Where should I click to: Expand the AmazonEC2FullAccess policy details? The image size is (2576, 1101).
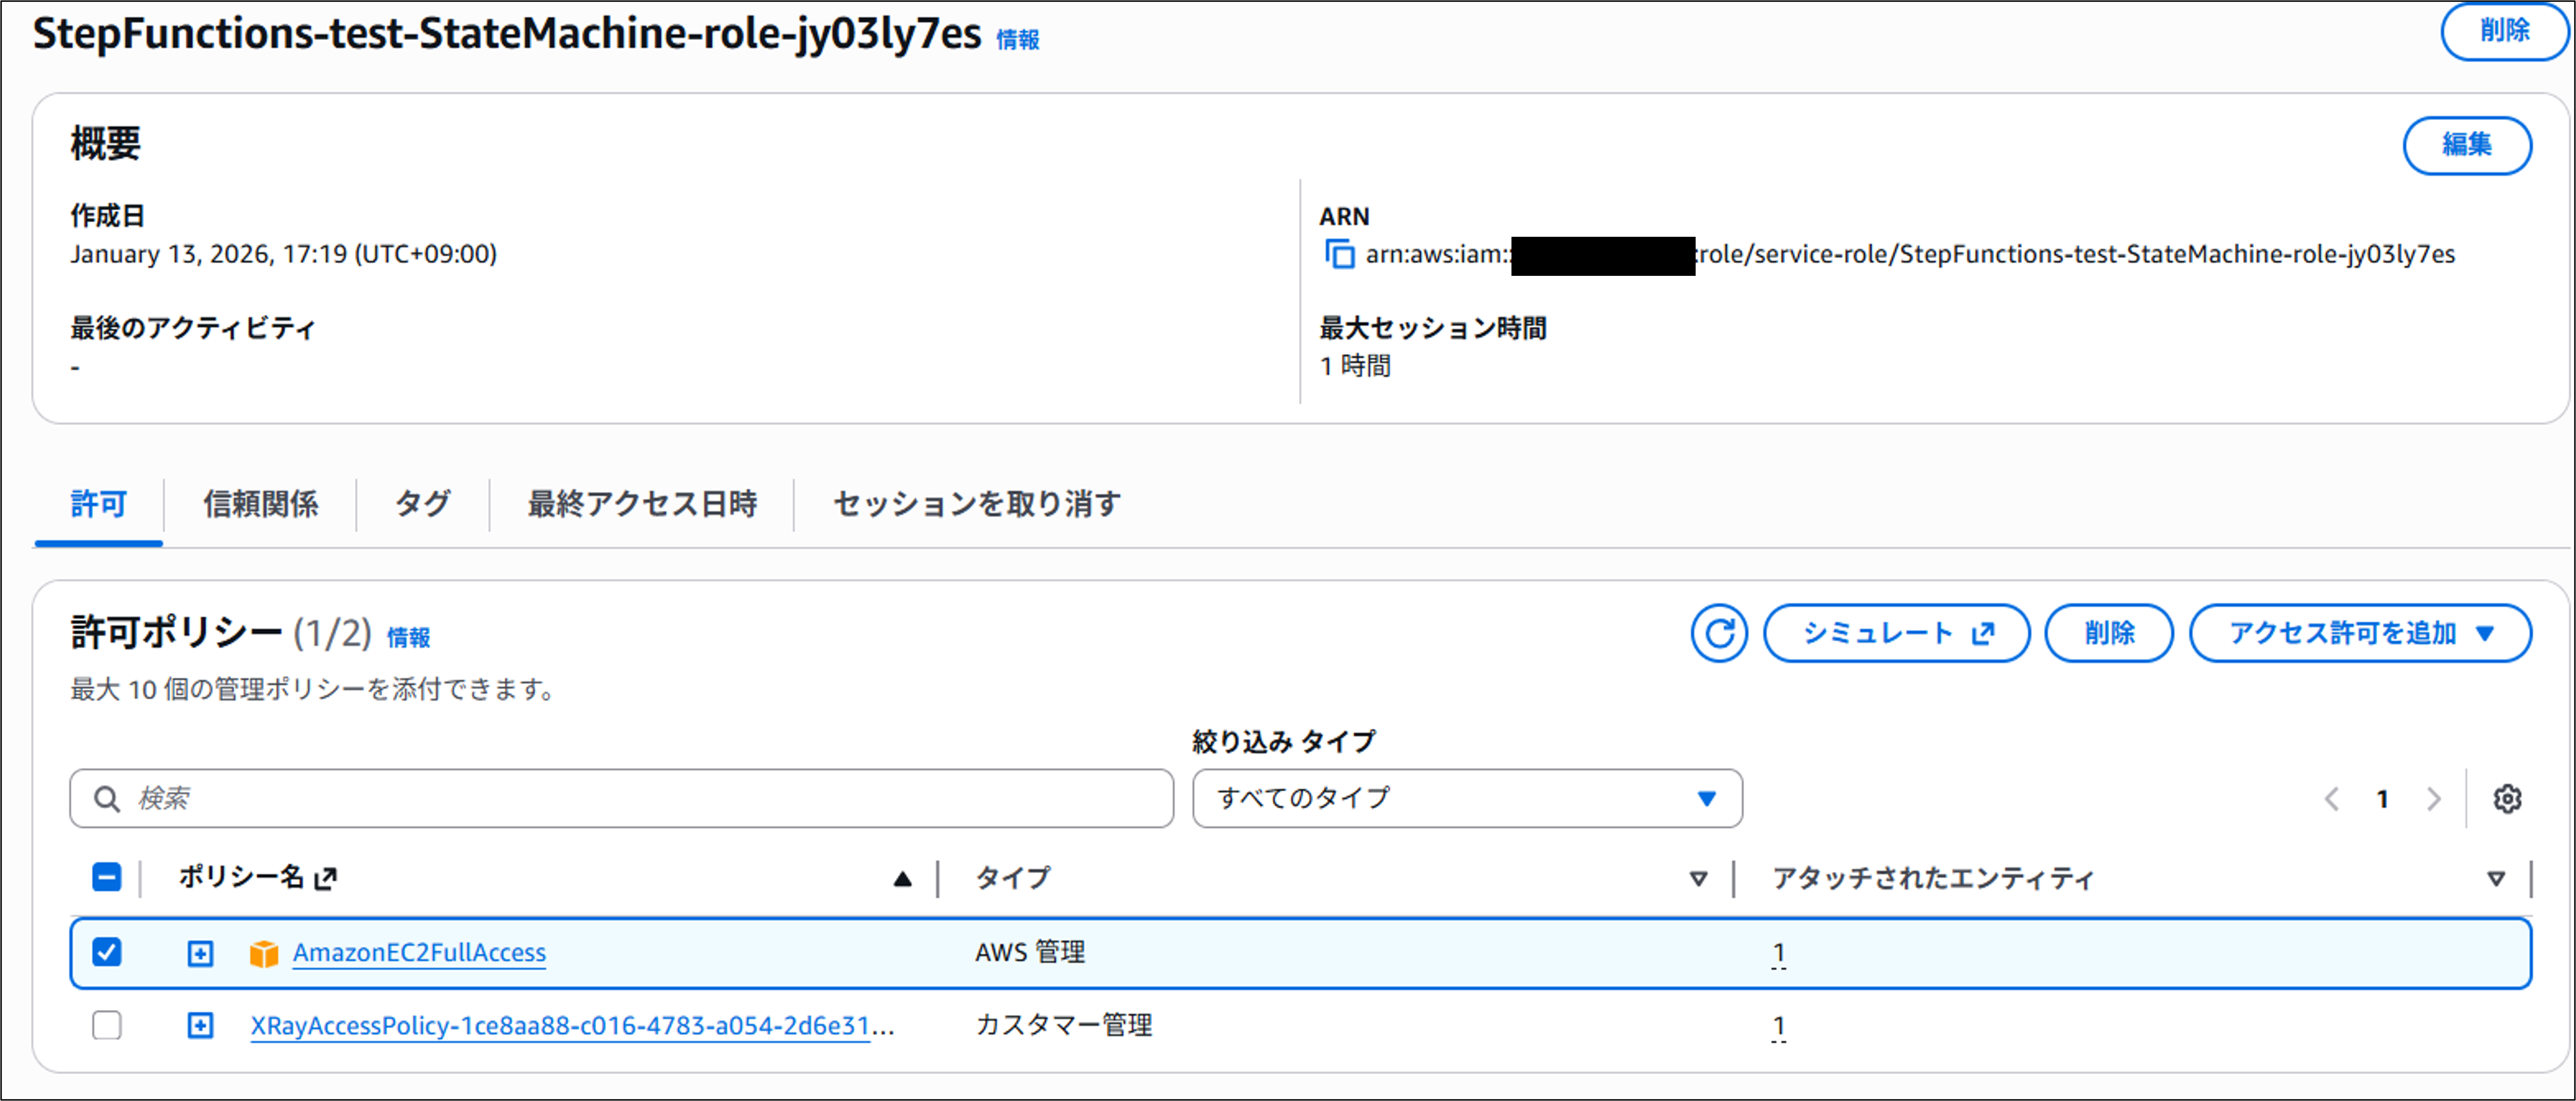[201, 953]
